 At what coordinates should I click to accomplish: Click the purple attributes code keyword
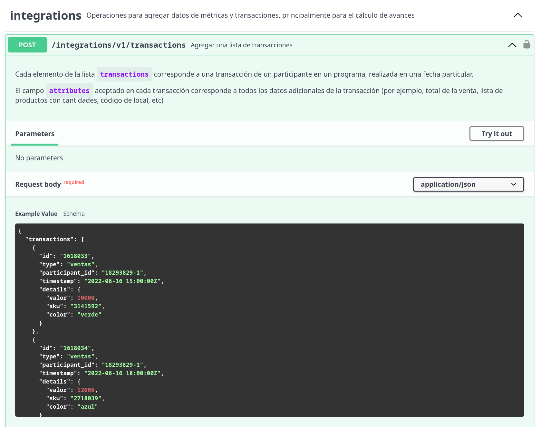click(69, 91)
